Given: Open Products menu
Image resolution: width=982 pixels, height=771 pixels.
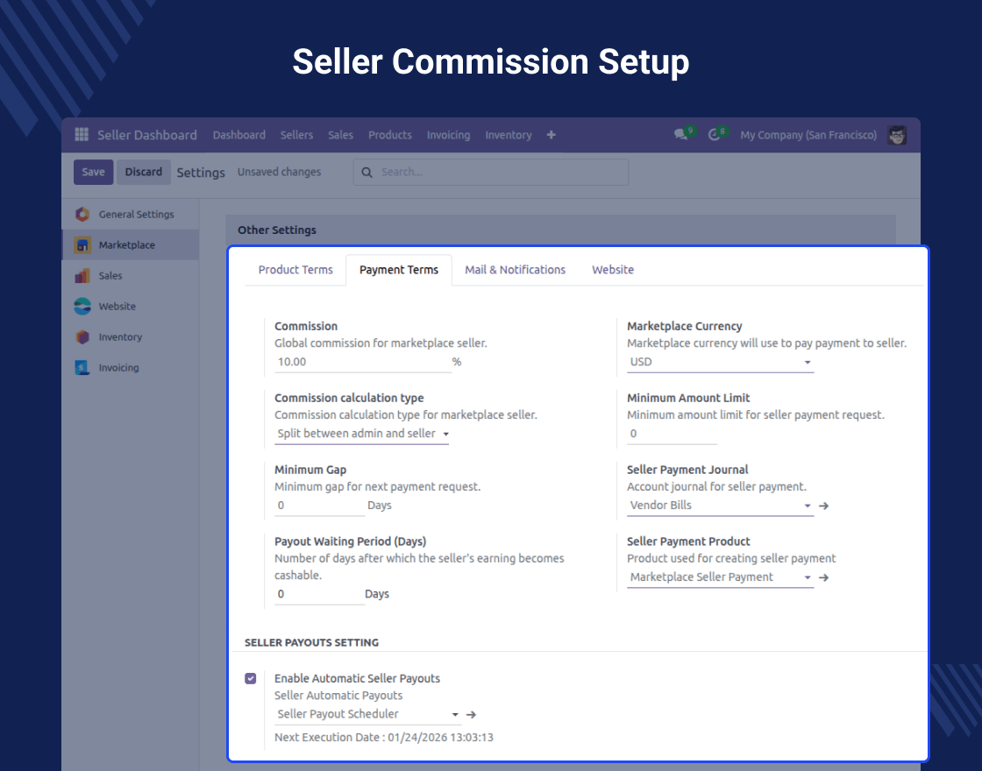Looking at the screenshot, I should pos(390,135).
